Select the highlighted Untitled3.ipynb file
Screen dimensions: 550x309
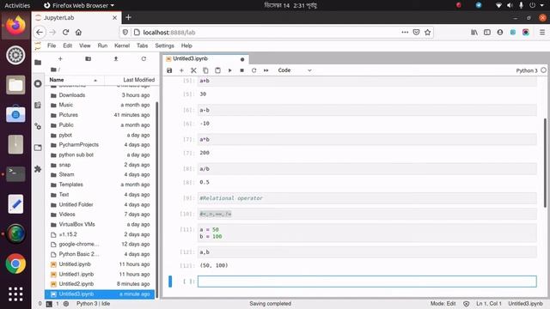click(100, 294)
